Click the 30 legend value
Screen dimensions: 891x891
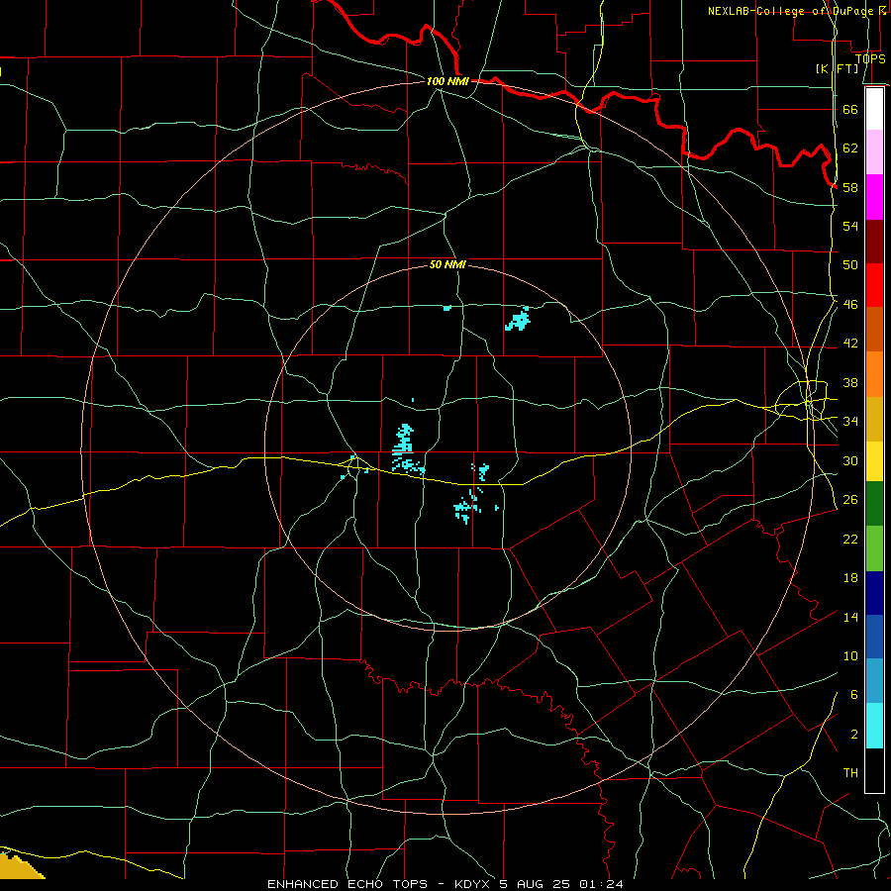(850, 460)
